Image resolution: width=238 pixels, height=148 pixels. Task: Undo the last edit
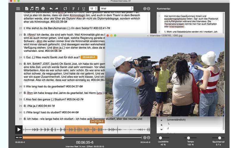(51, 9)
